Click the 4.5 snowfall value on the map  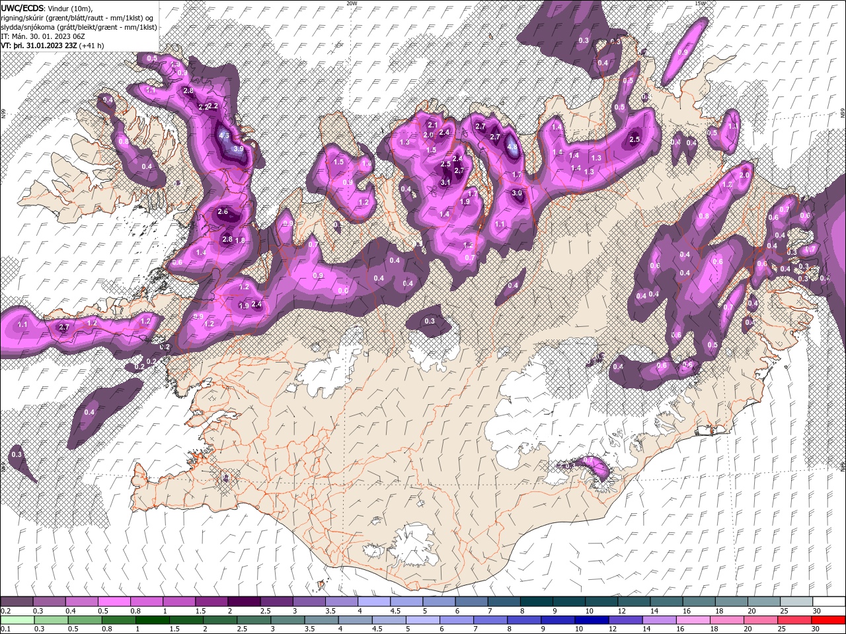[x=224, y=136]
